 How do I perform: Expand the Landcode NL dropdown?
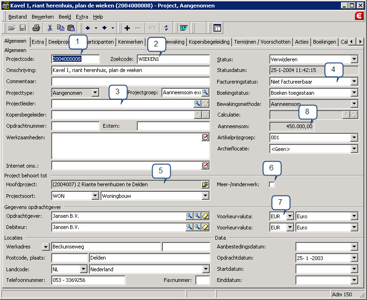[x=84, y=269]
